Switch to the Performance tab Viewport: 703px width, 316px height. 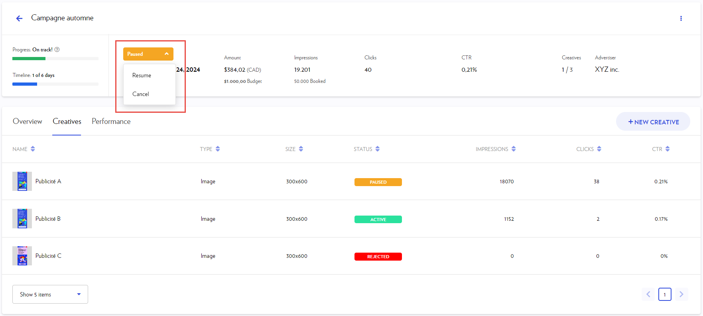click(x=111, y=122)
